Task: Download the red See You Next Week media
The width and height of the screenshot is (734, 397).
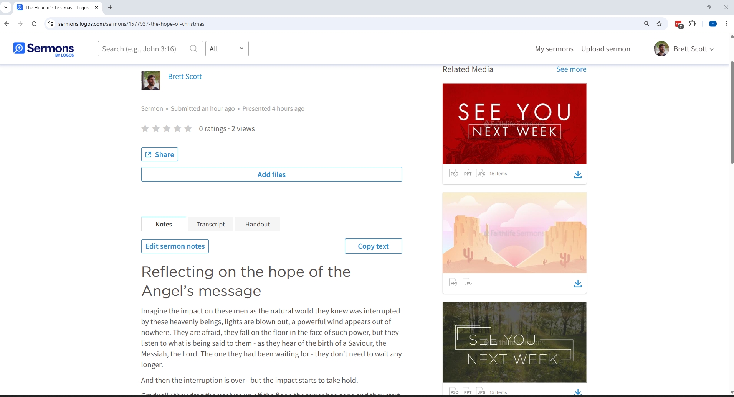Action: (578, 174)
